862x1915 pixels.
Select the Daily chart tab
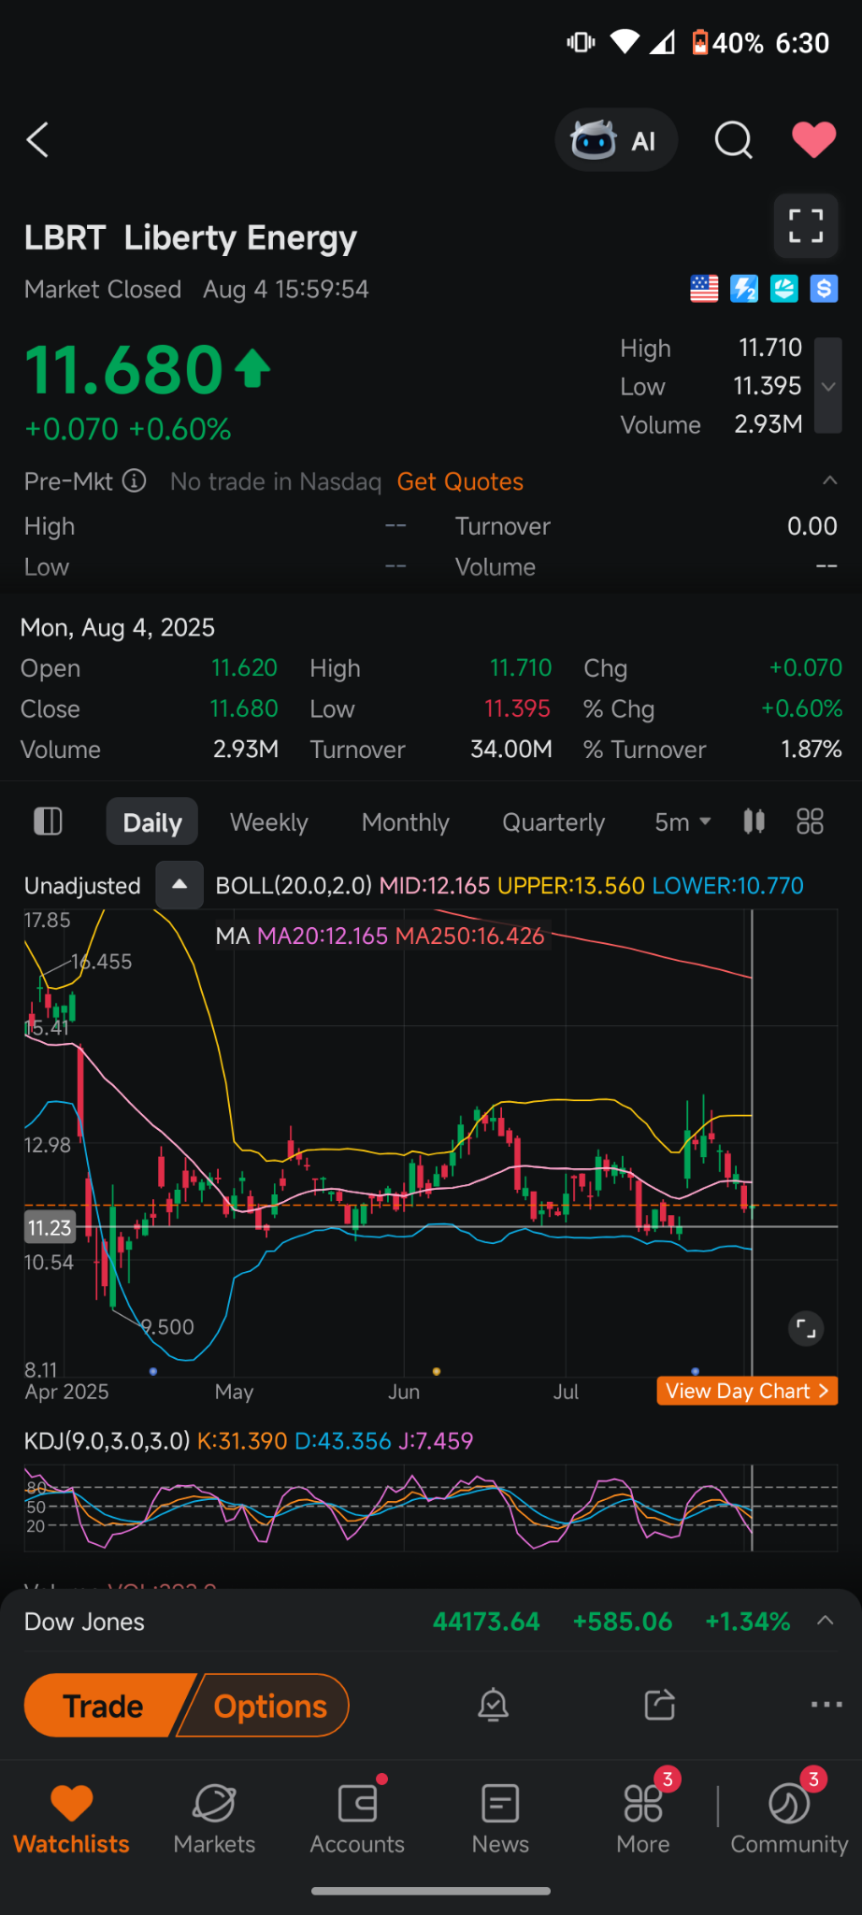point(152,822)
